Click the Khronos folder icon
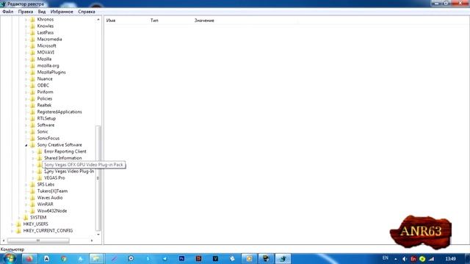The height and width of the screenshot is (264, 470). point(32,20)
